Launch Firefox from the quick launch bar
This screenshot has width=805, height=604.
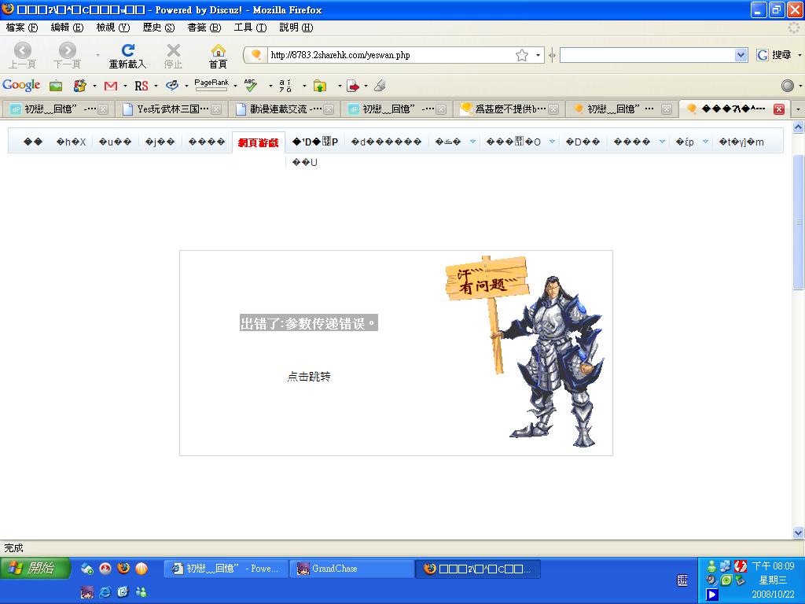[x=123, y=569]
